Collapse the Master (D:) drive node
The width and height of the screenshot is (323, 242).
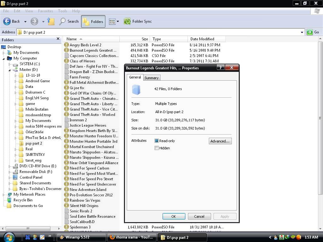[x=9, y=70]
